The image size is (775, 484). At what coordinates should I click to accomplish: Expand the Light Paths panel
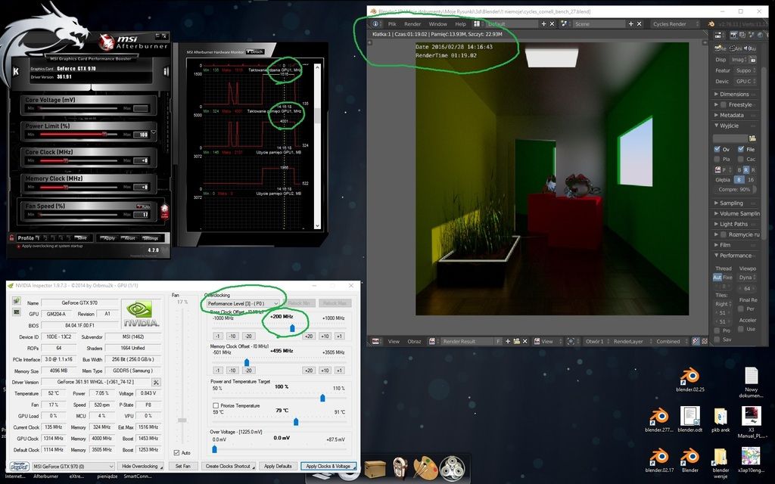point(736,224)
